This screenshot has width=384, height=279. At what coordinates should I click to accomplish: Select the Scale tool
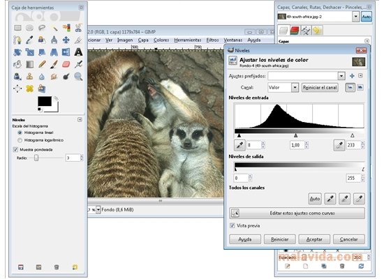tap(29, 52)
